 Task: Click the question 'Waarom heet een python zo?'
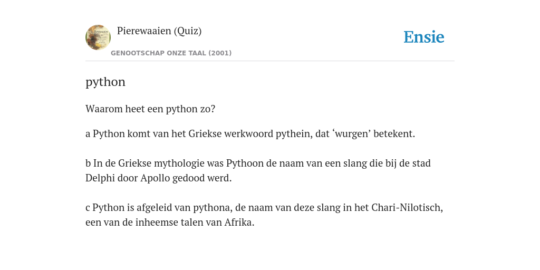coord(150,109)
